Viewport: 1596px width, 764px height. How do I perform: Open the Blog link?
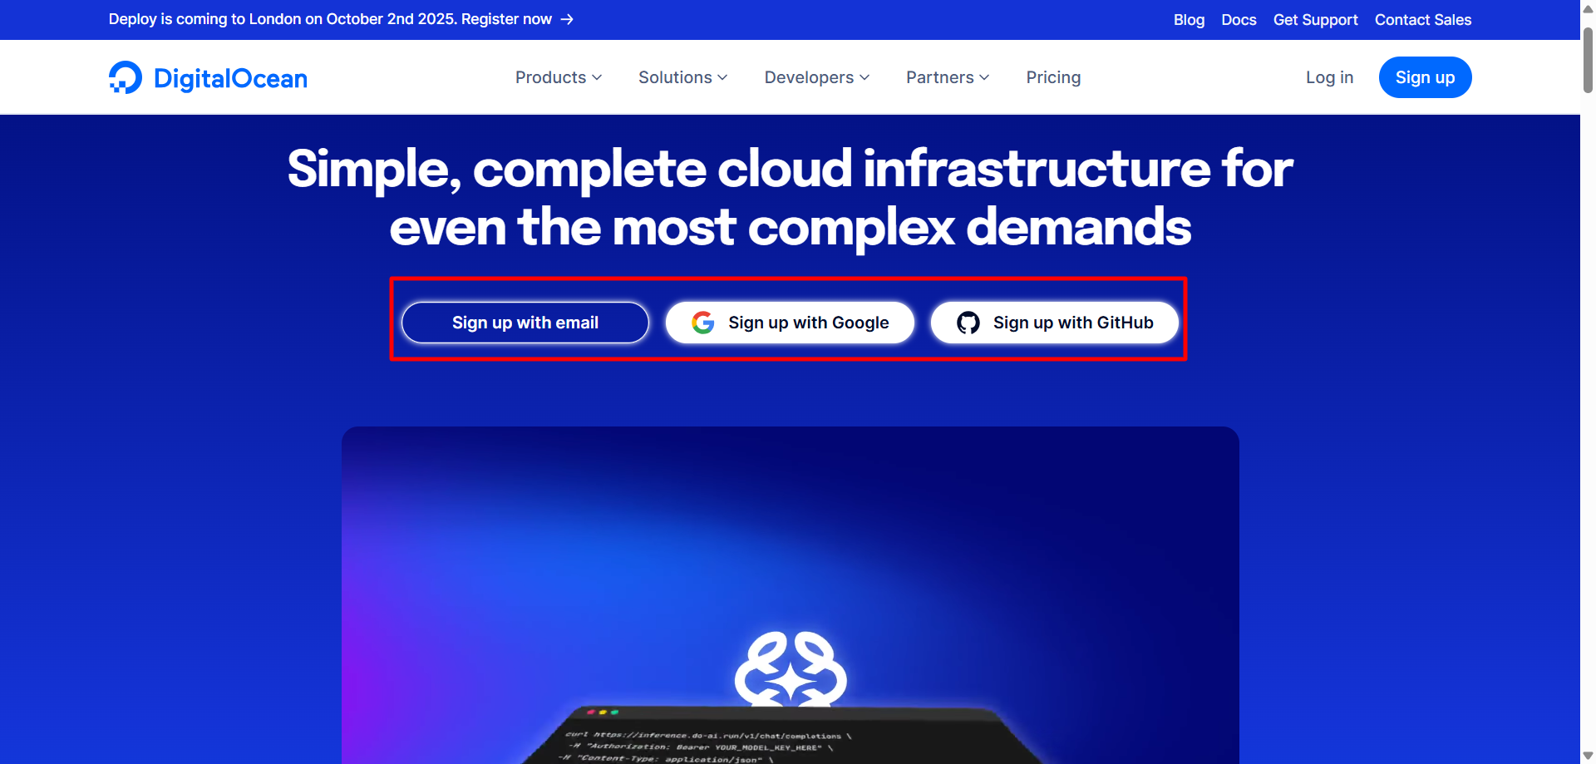coord(1189,20)
